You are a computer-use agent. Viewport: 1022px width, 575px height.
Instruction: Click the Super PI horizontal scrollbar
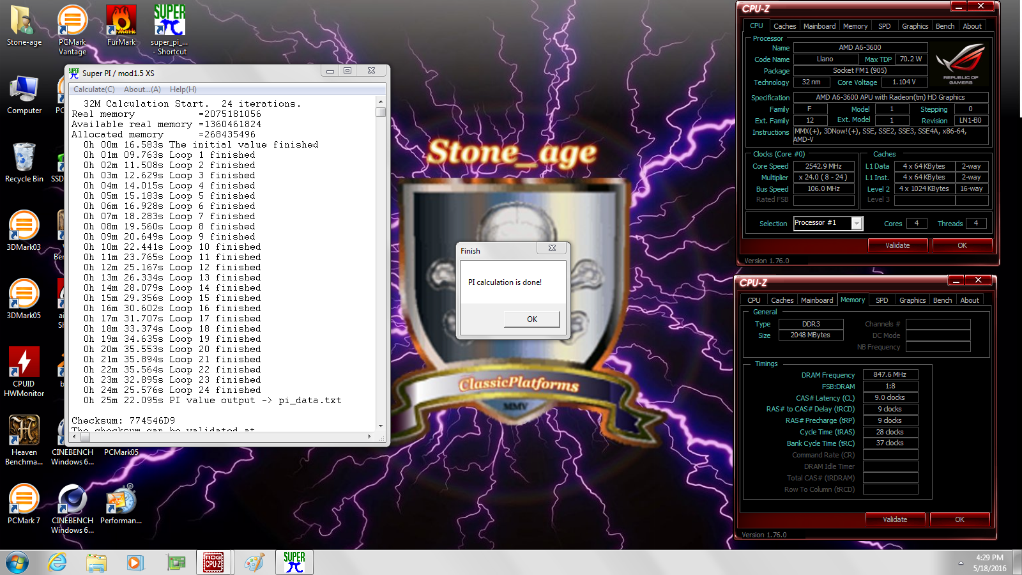(x=222, y=437)
